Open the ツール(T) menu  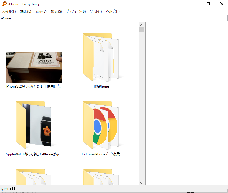point(96,11)
